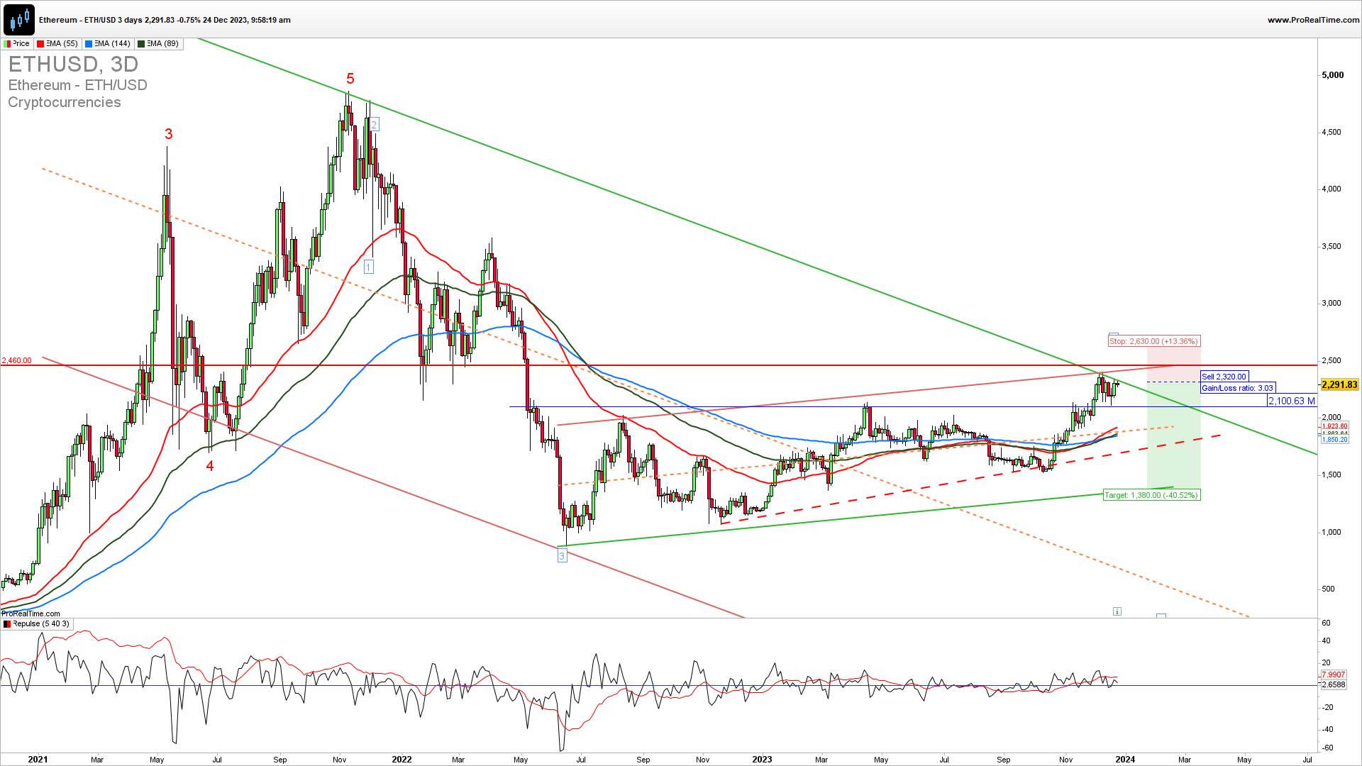The width and height of the screenshot is (1362, 766).
Task: Click the dark green EMA (89) swatch
Action: pos(141,44)
